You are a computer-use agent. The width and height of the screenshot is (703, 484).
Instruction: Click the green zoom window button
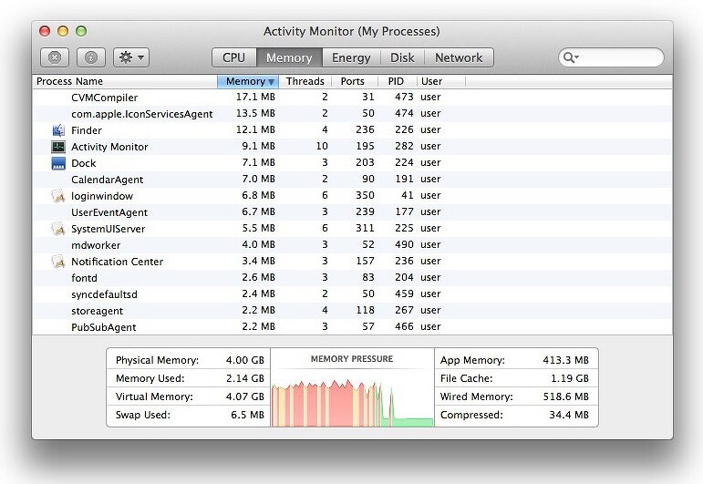pyautogui.click(x=81, y=31)
